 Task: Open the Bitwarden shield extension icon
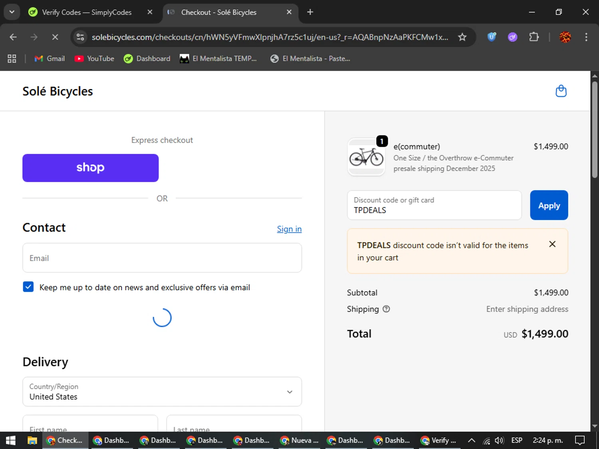coord(492,37)
